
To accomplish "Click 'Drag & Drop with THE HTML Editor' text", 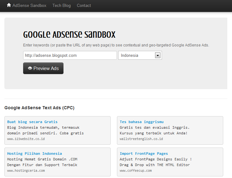I will [155, 165].
